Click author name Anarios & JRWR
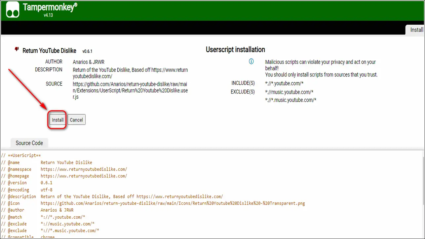This screenshot has height=239, width=425. click(x=89, y=62)
